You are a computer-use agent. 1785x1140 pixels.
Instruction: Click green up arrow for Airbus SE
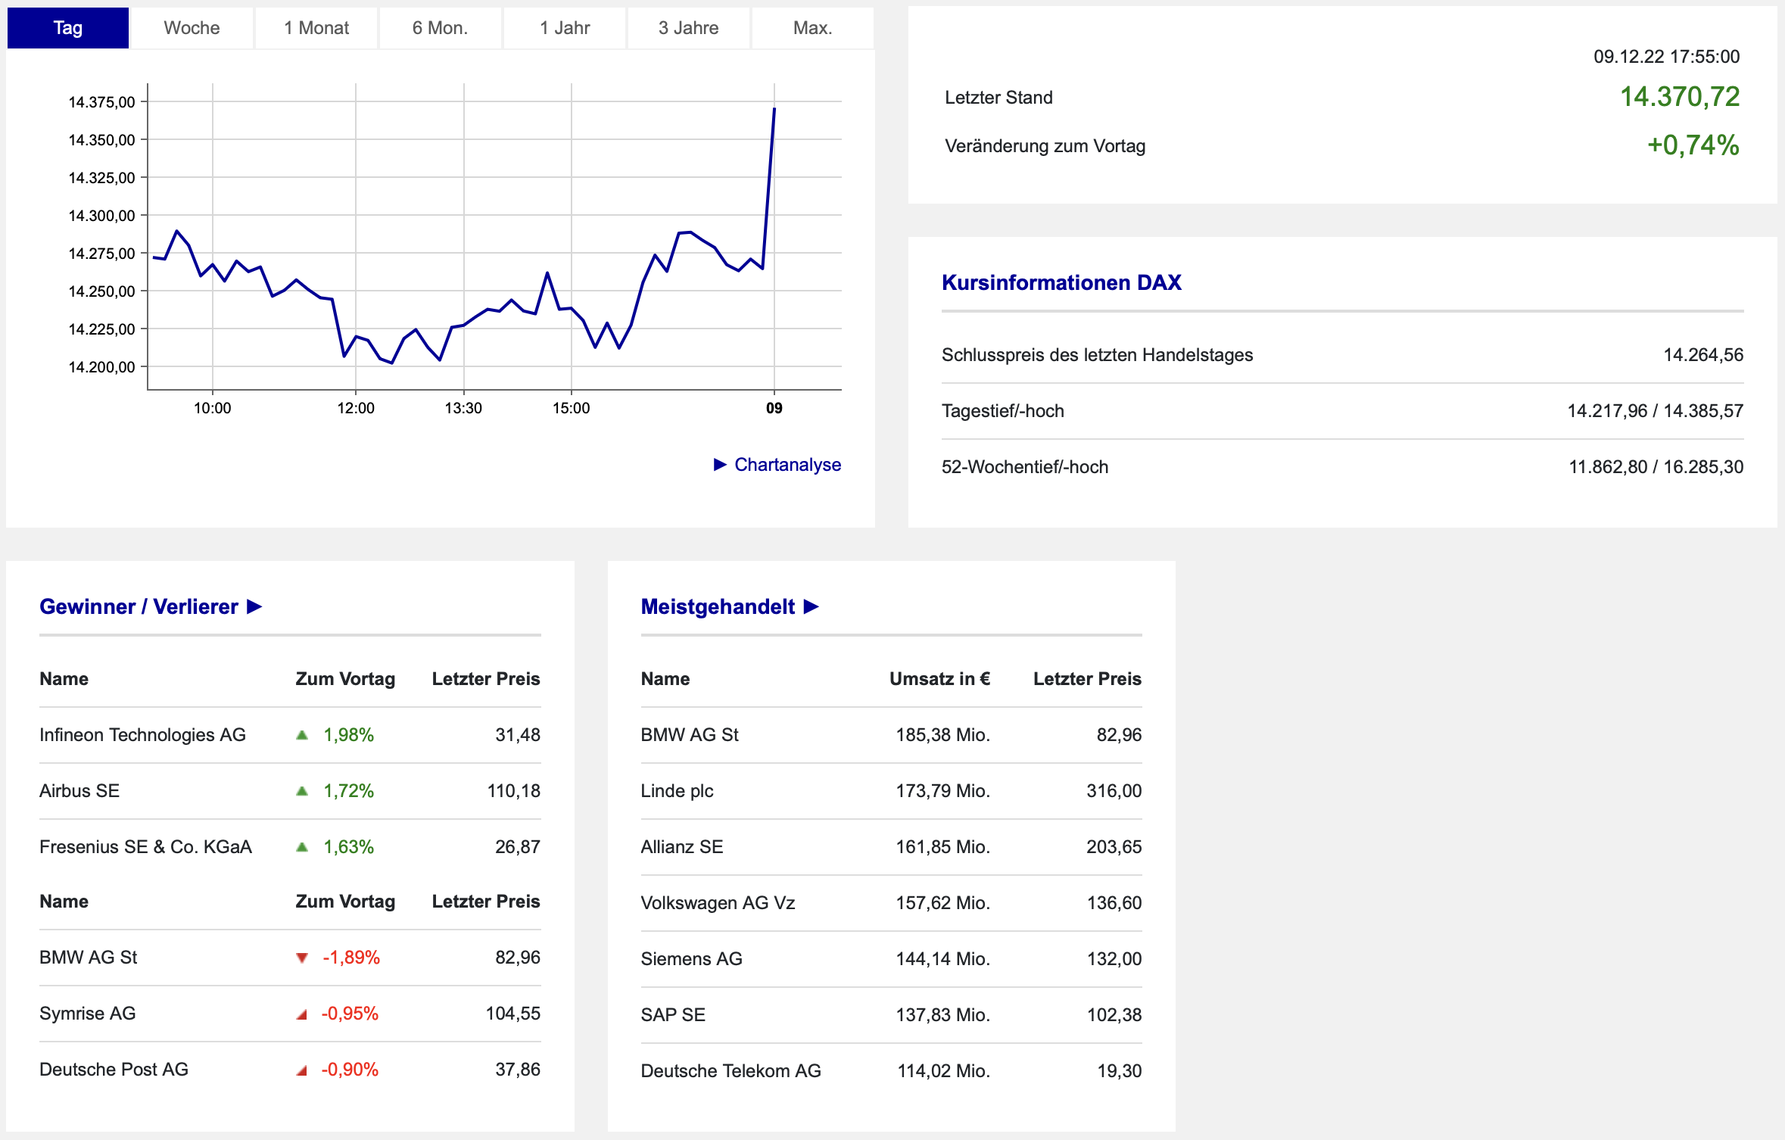[x=302, y=791]
